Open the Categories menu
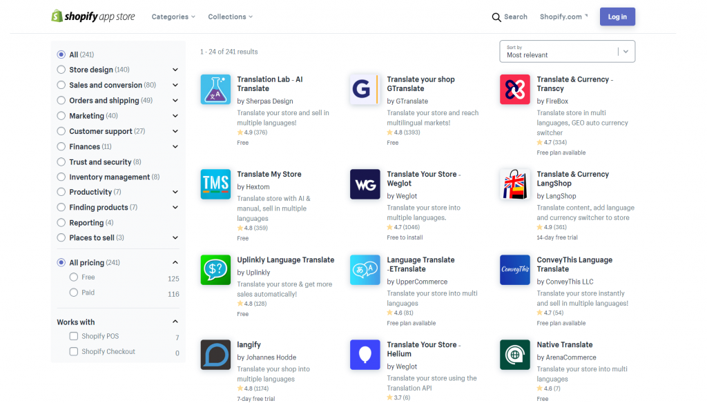707x403 pixels. (x=172, y=16)
